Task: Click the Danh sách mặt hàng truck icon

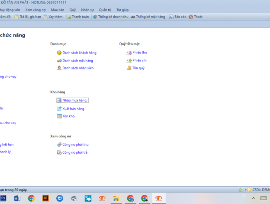Action: (x=59, y=61)
